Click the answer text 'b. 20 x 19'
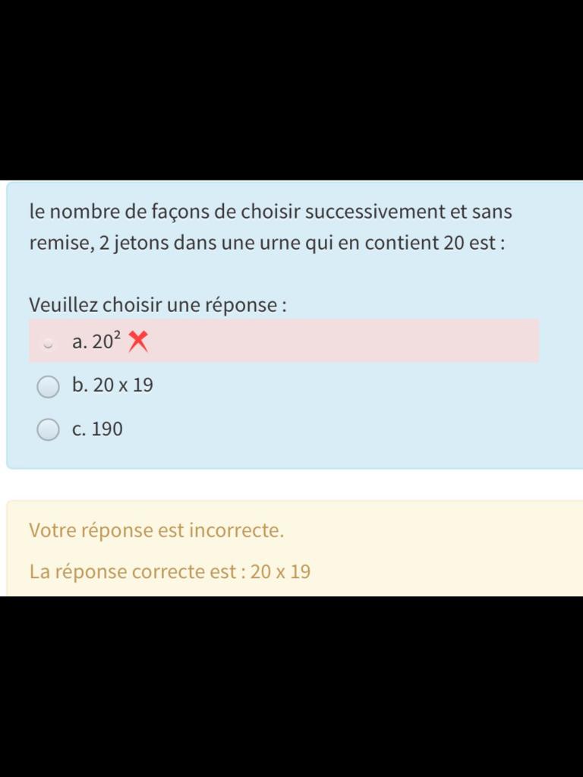583x777 pixels. (x=112, y=385)
